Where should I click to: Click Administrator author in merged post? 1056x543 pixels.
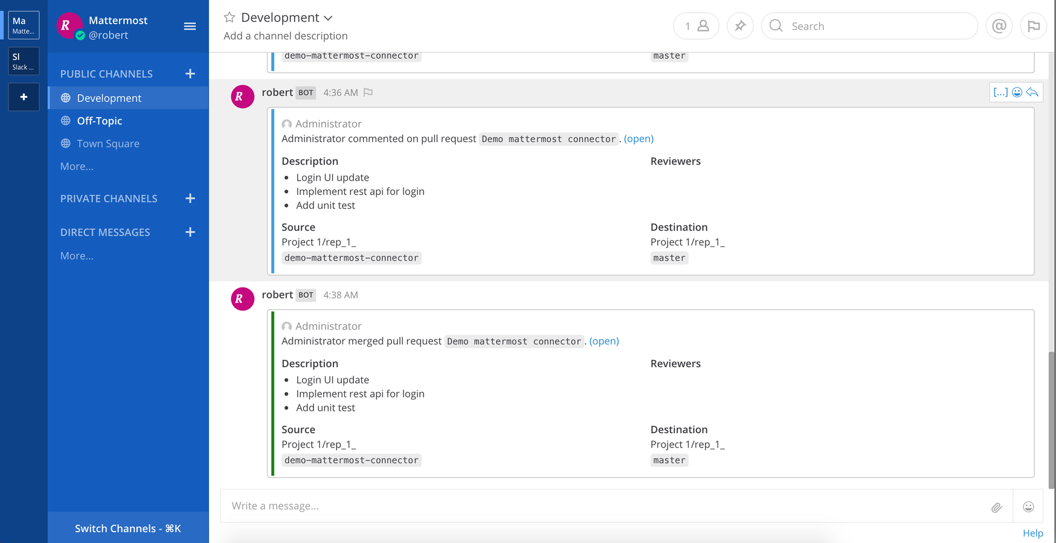pyautogui.click(x=328, y=326)
